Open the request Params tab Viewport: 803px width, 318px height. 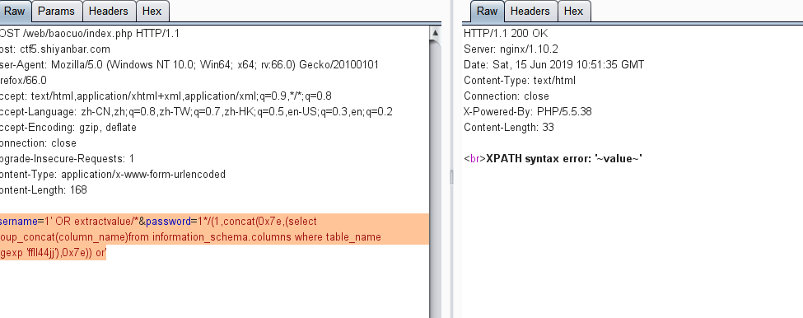point(56,12)
